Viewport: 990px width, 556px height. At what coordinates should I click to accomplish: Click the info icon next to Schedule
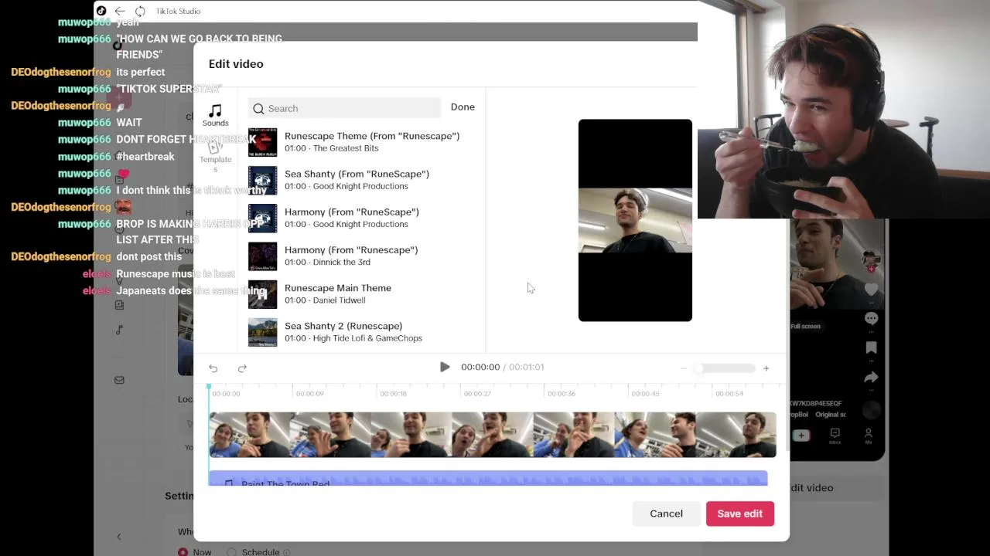(x=286, y=552)
